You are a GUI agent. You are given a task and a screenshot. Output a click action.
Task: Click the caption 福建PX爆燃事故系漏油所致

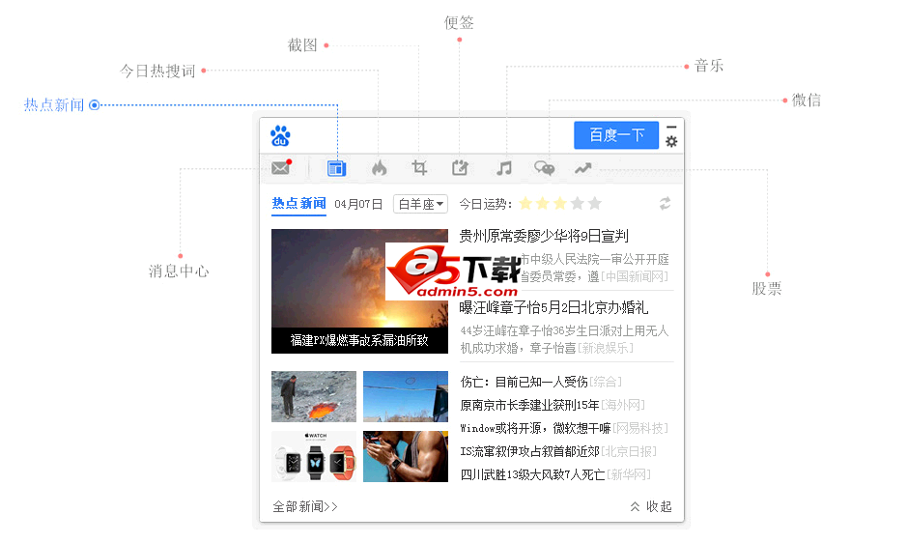click(359, 340)
